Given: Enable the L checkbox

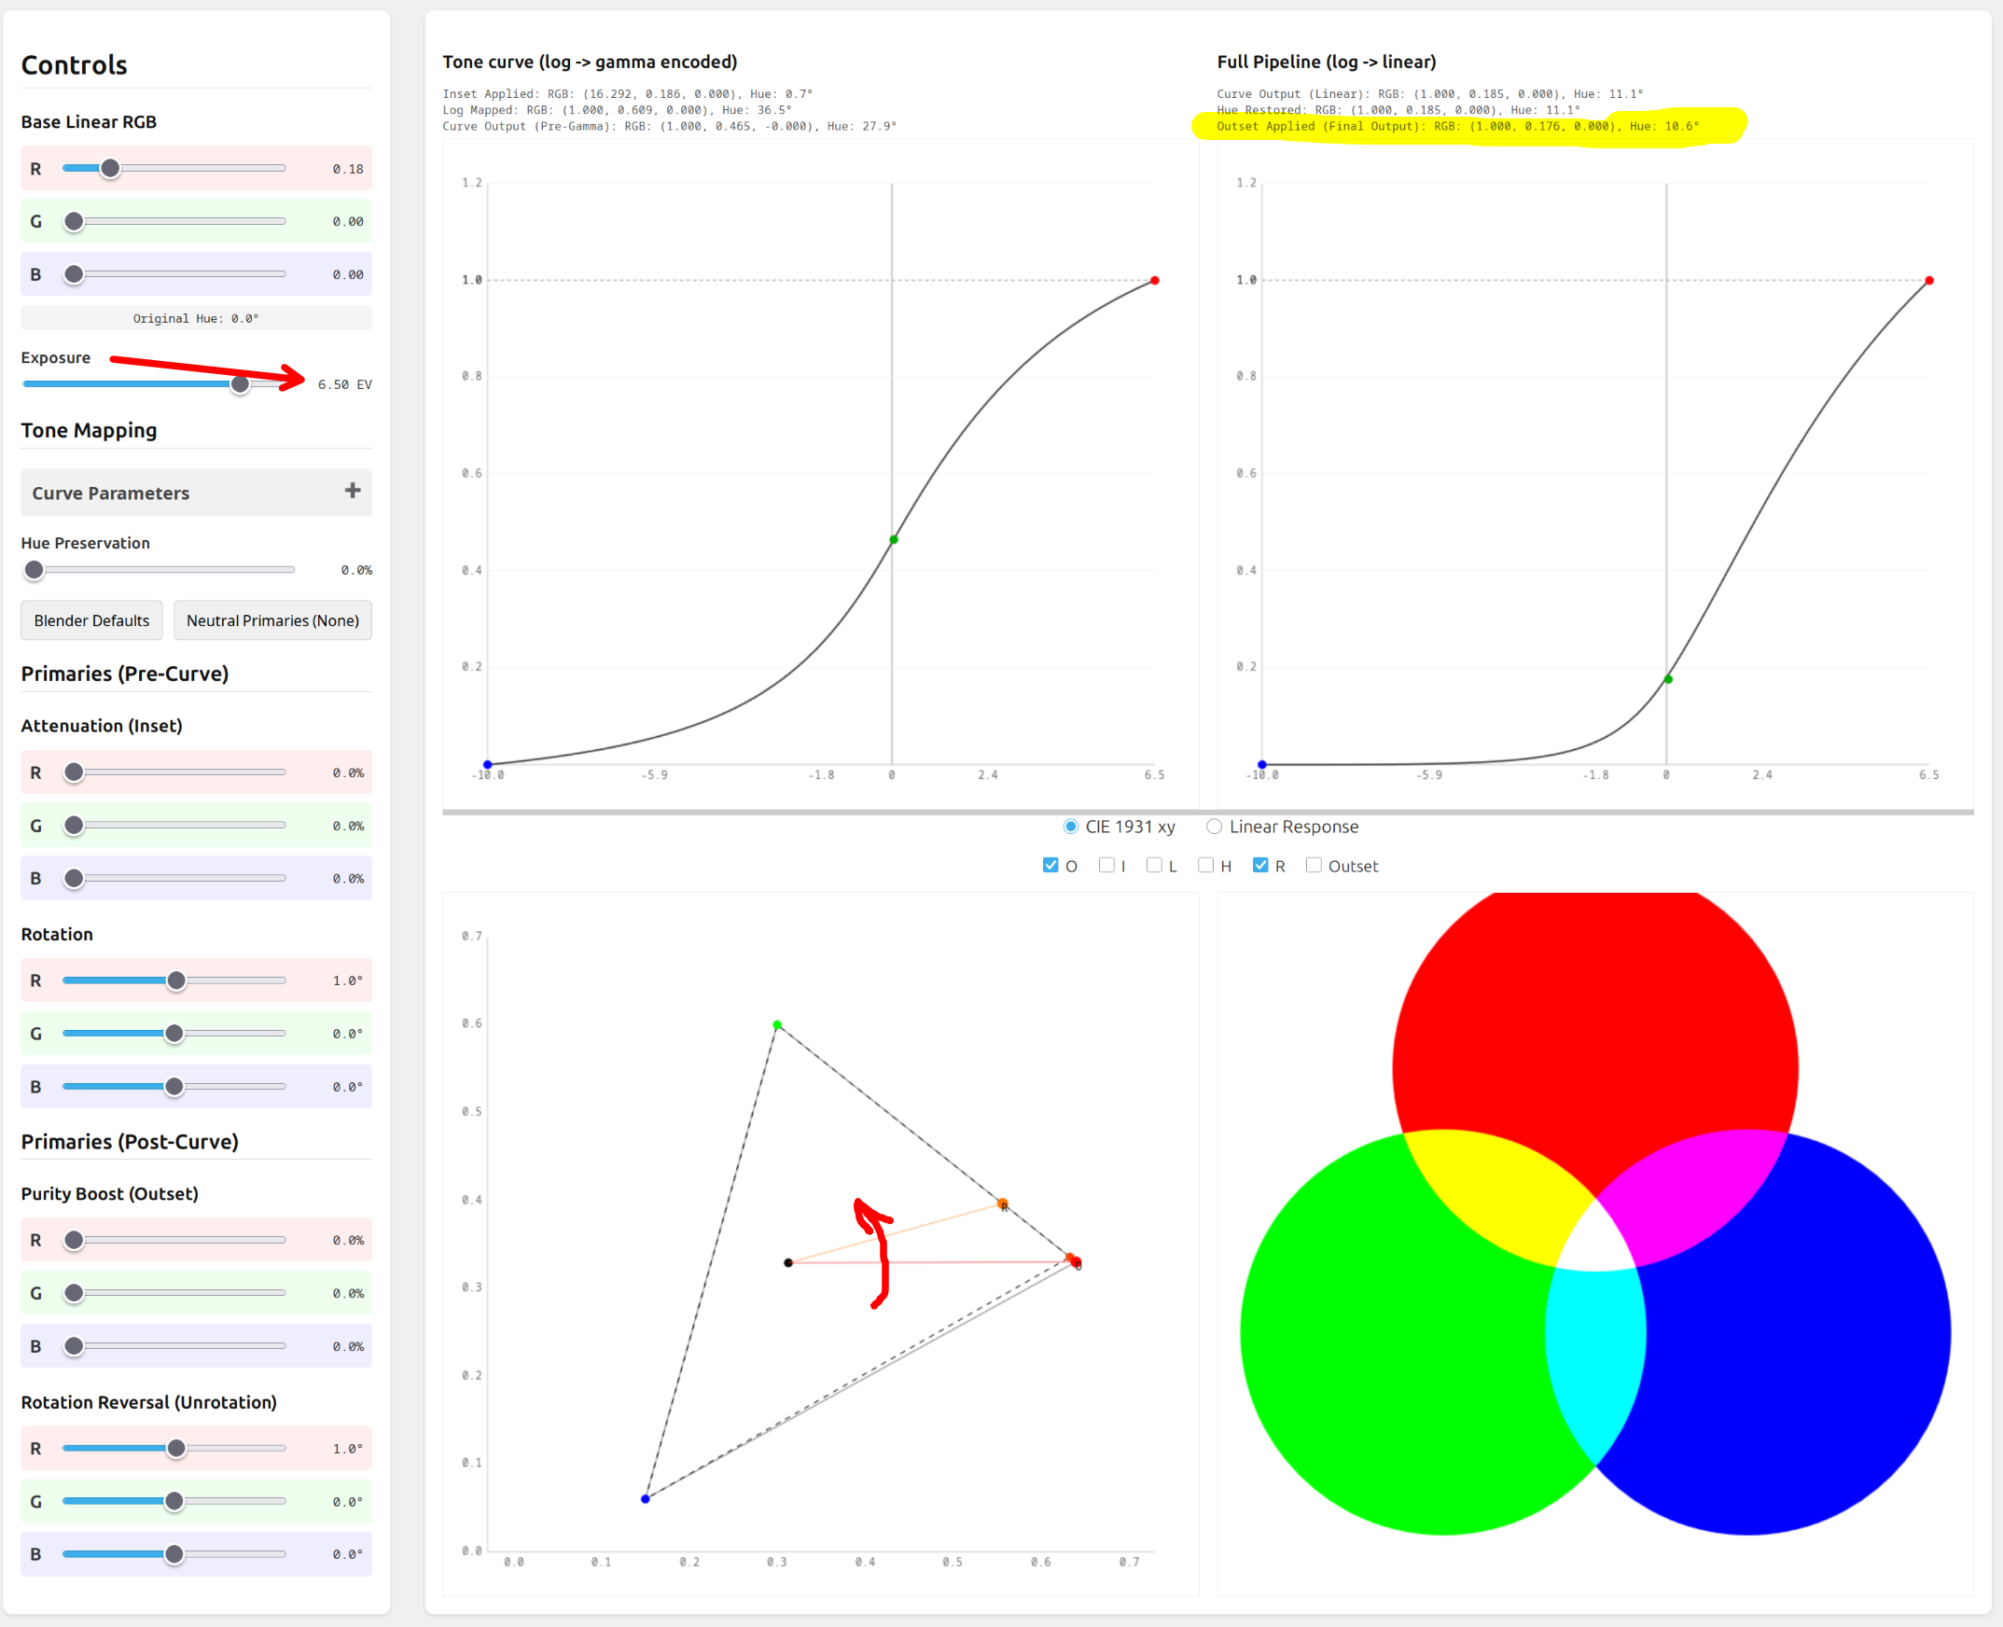Looking at the screenshot, I should tap(1154, 865).
